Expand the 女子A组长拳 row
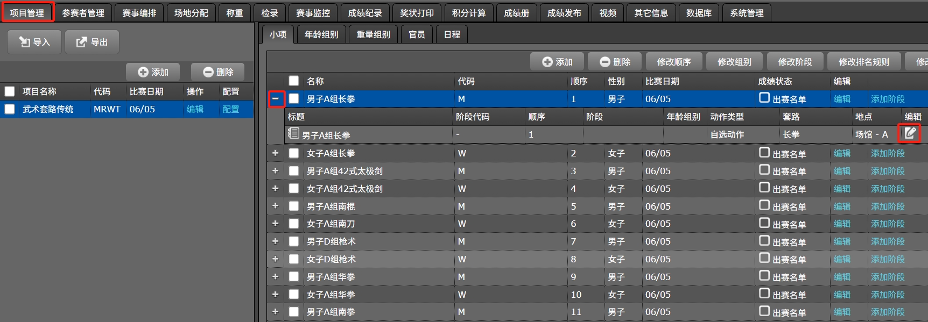Image resolution: width=928 pixels, height=322 pixels. [275, 153]
